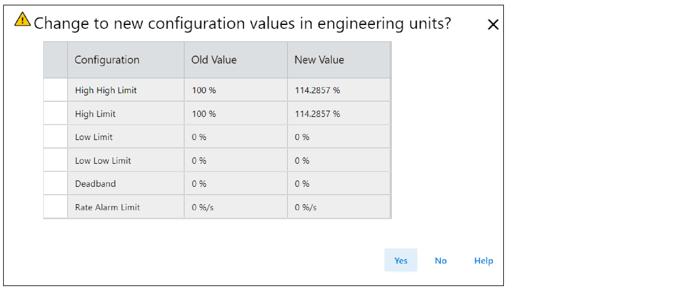
Task: Click the No button
Action: click(x=441, y=260)
